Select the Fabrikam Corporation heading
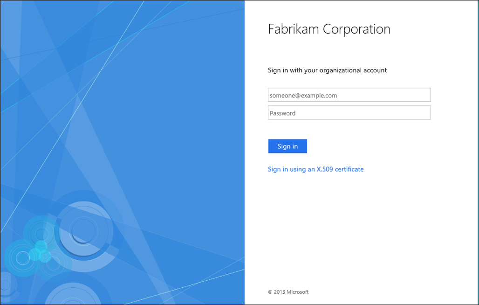 pos(329,29)
